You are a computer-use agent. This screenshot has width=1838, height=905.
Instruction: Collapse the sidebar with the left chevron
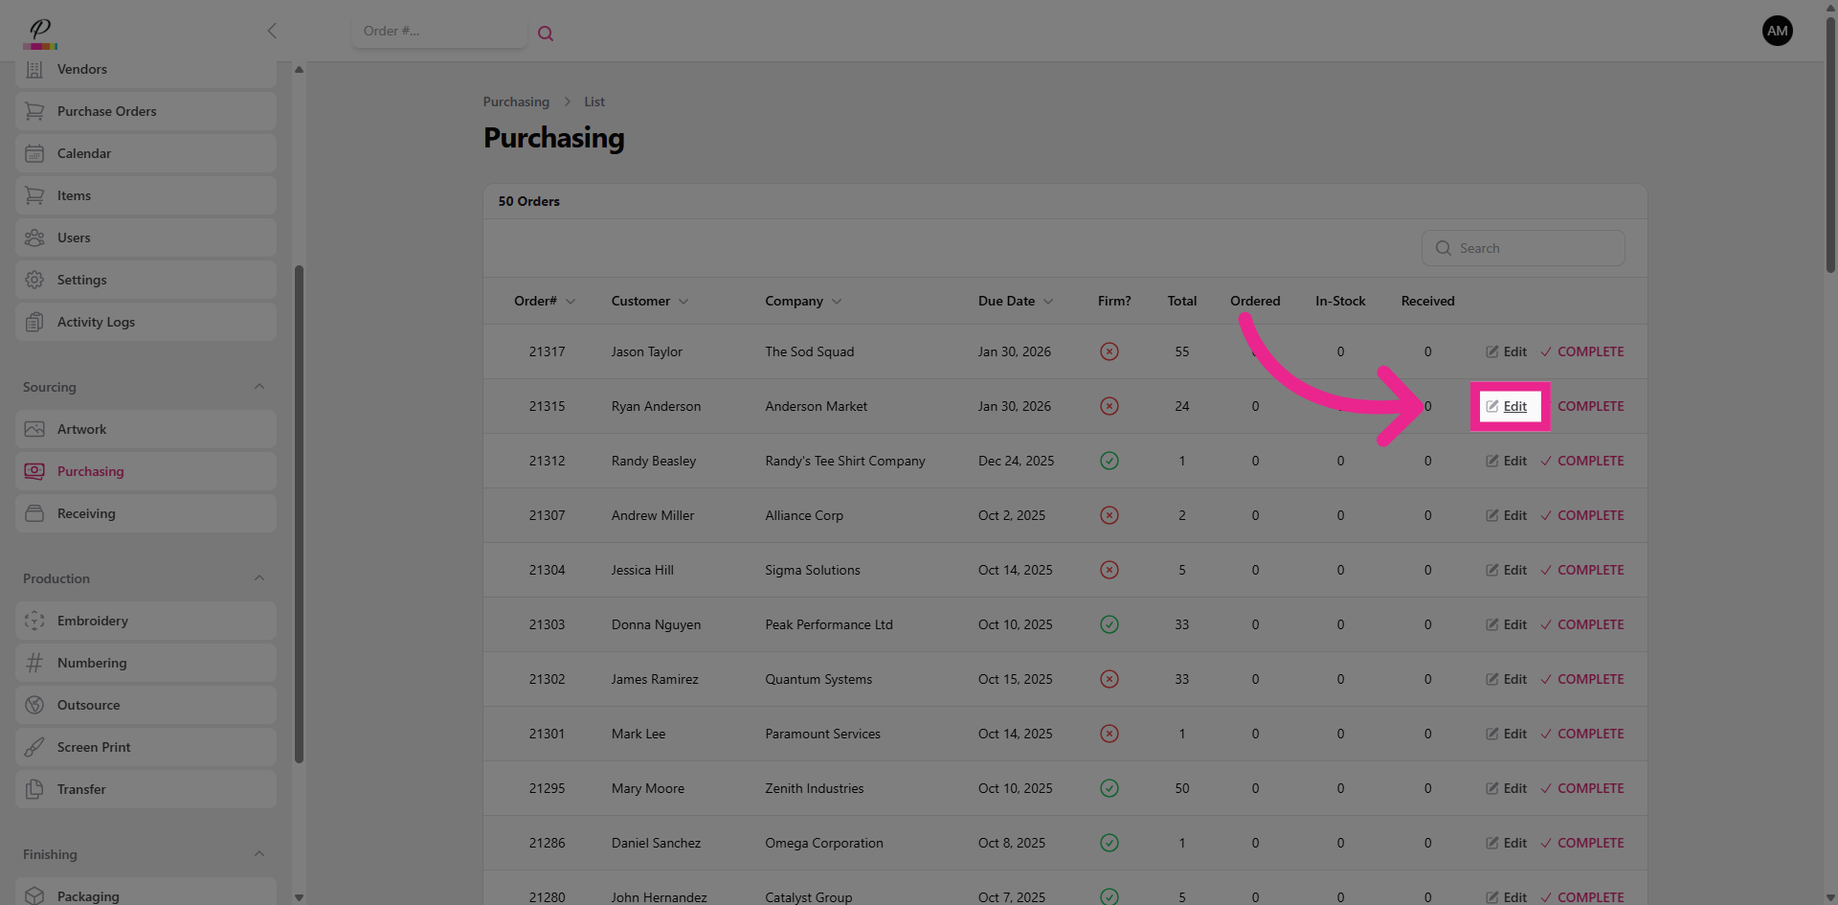272,31
